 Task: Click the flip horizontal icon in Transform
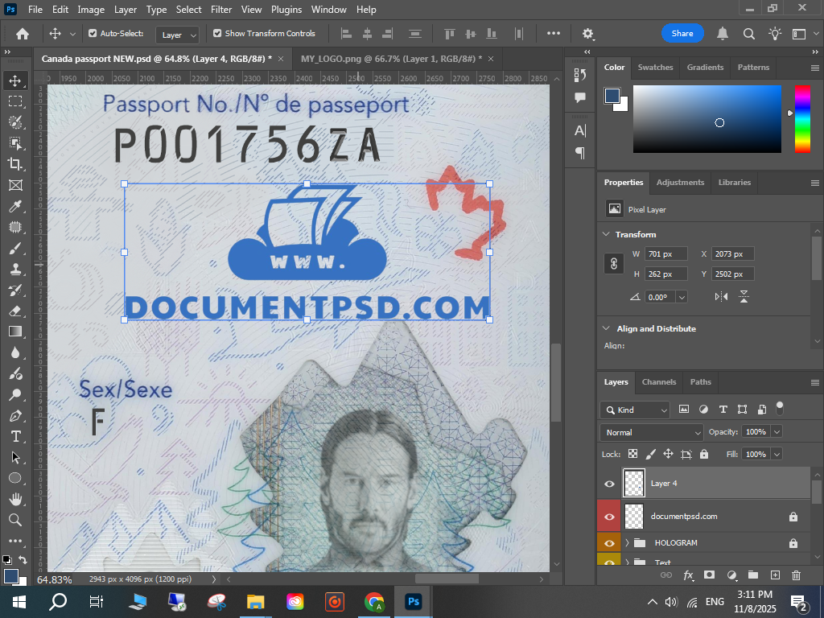click(x=721, y=296)
